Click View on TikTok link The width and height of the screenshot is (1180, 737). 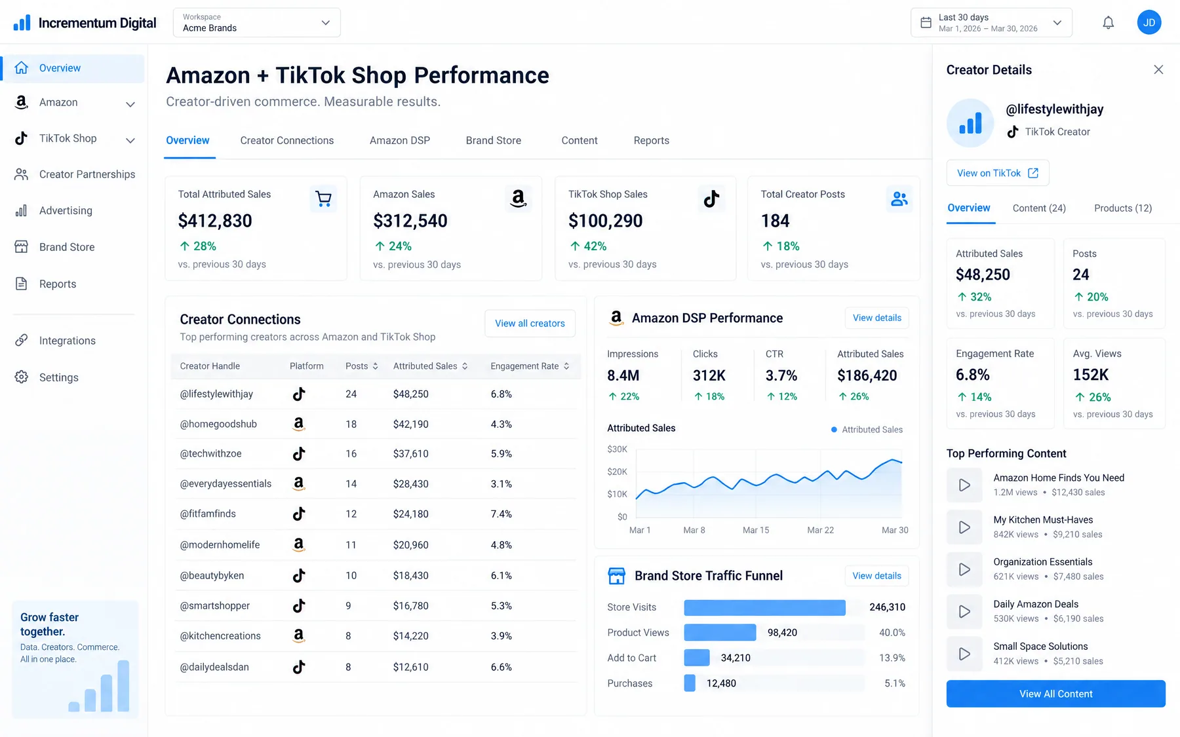tap(998, 173)
